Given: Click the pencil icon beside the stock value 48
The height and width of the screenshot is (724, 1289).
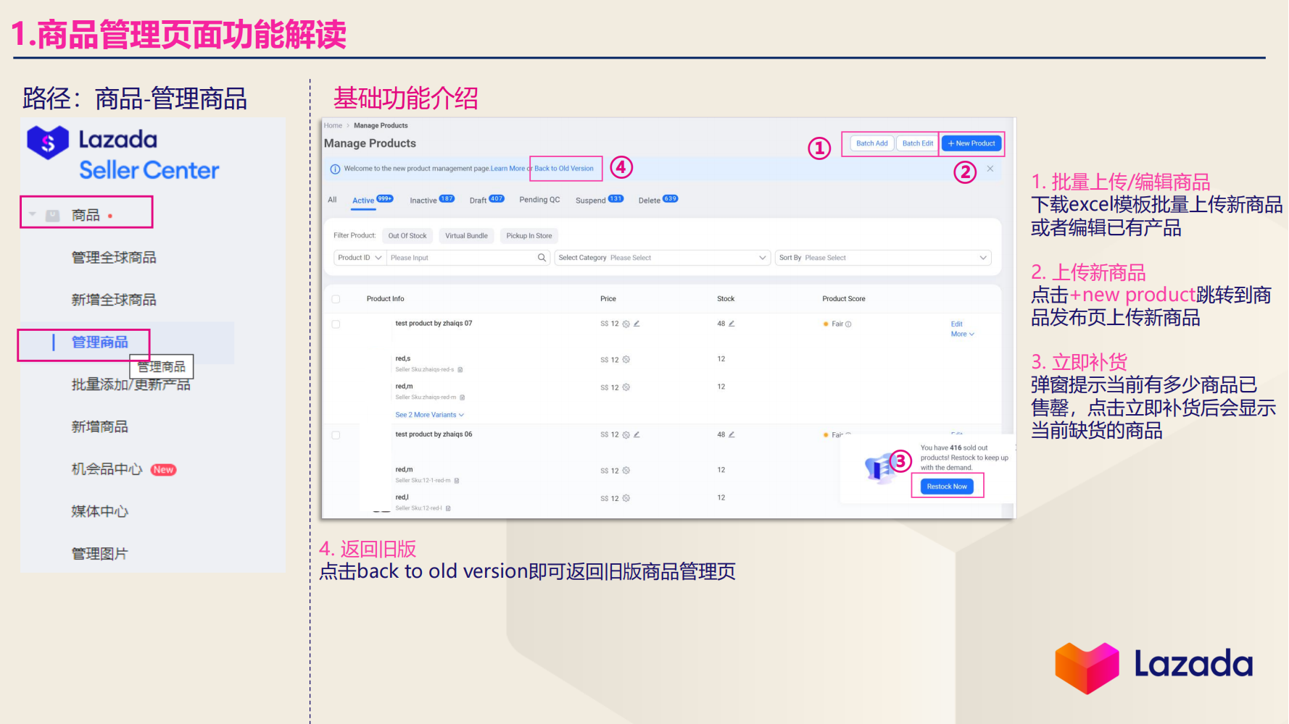Looking at the screenshot, I should pyautogui.click(x=731, y=324).
